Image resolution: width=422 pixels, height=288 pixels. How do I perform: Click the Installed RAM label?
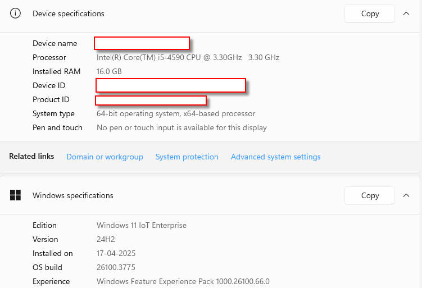57,71
